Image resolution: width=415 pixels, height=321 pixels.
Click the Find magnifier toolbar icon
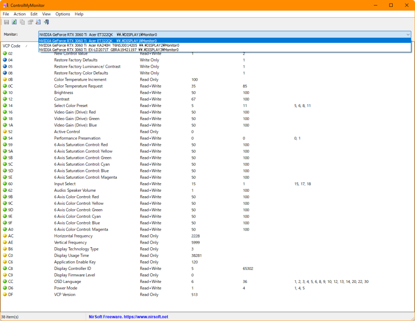tap(38, 22)
